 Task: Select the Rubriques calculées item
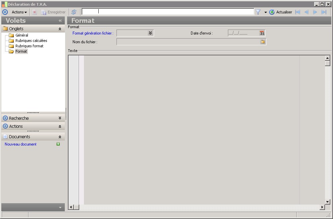[31, 41]
